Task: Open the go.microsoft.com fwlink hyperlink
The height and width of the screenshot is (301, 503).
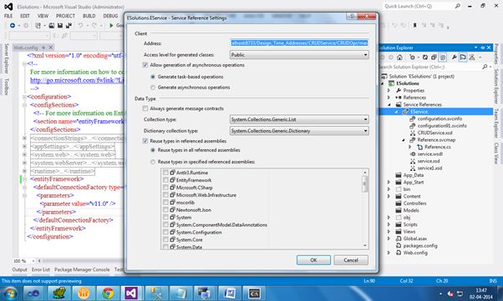Action: pos(77,80)
